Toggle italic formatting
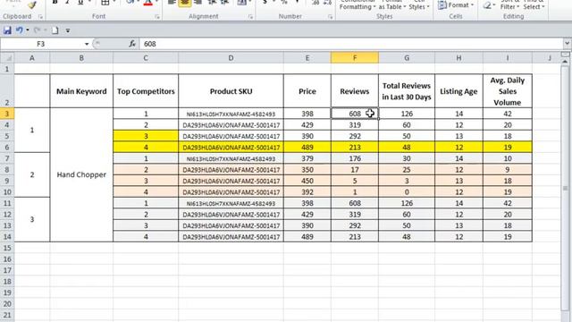572x322 pixels. click(x=68, y=3)
